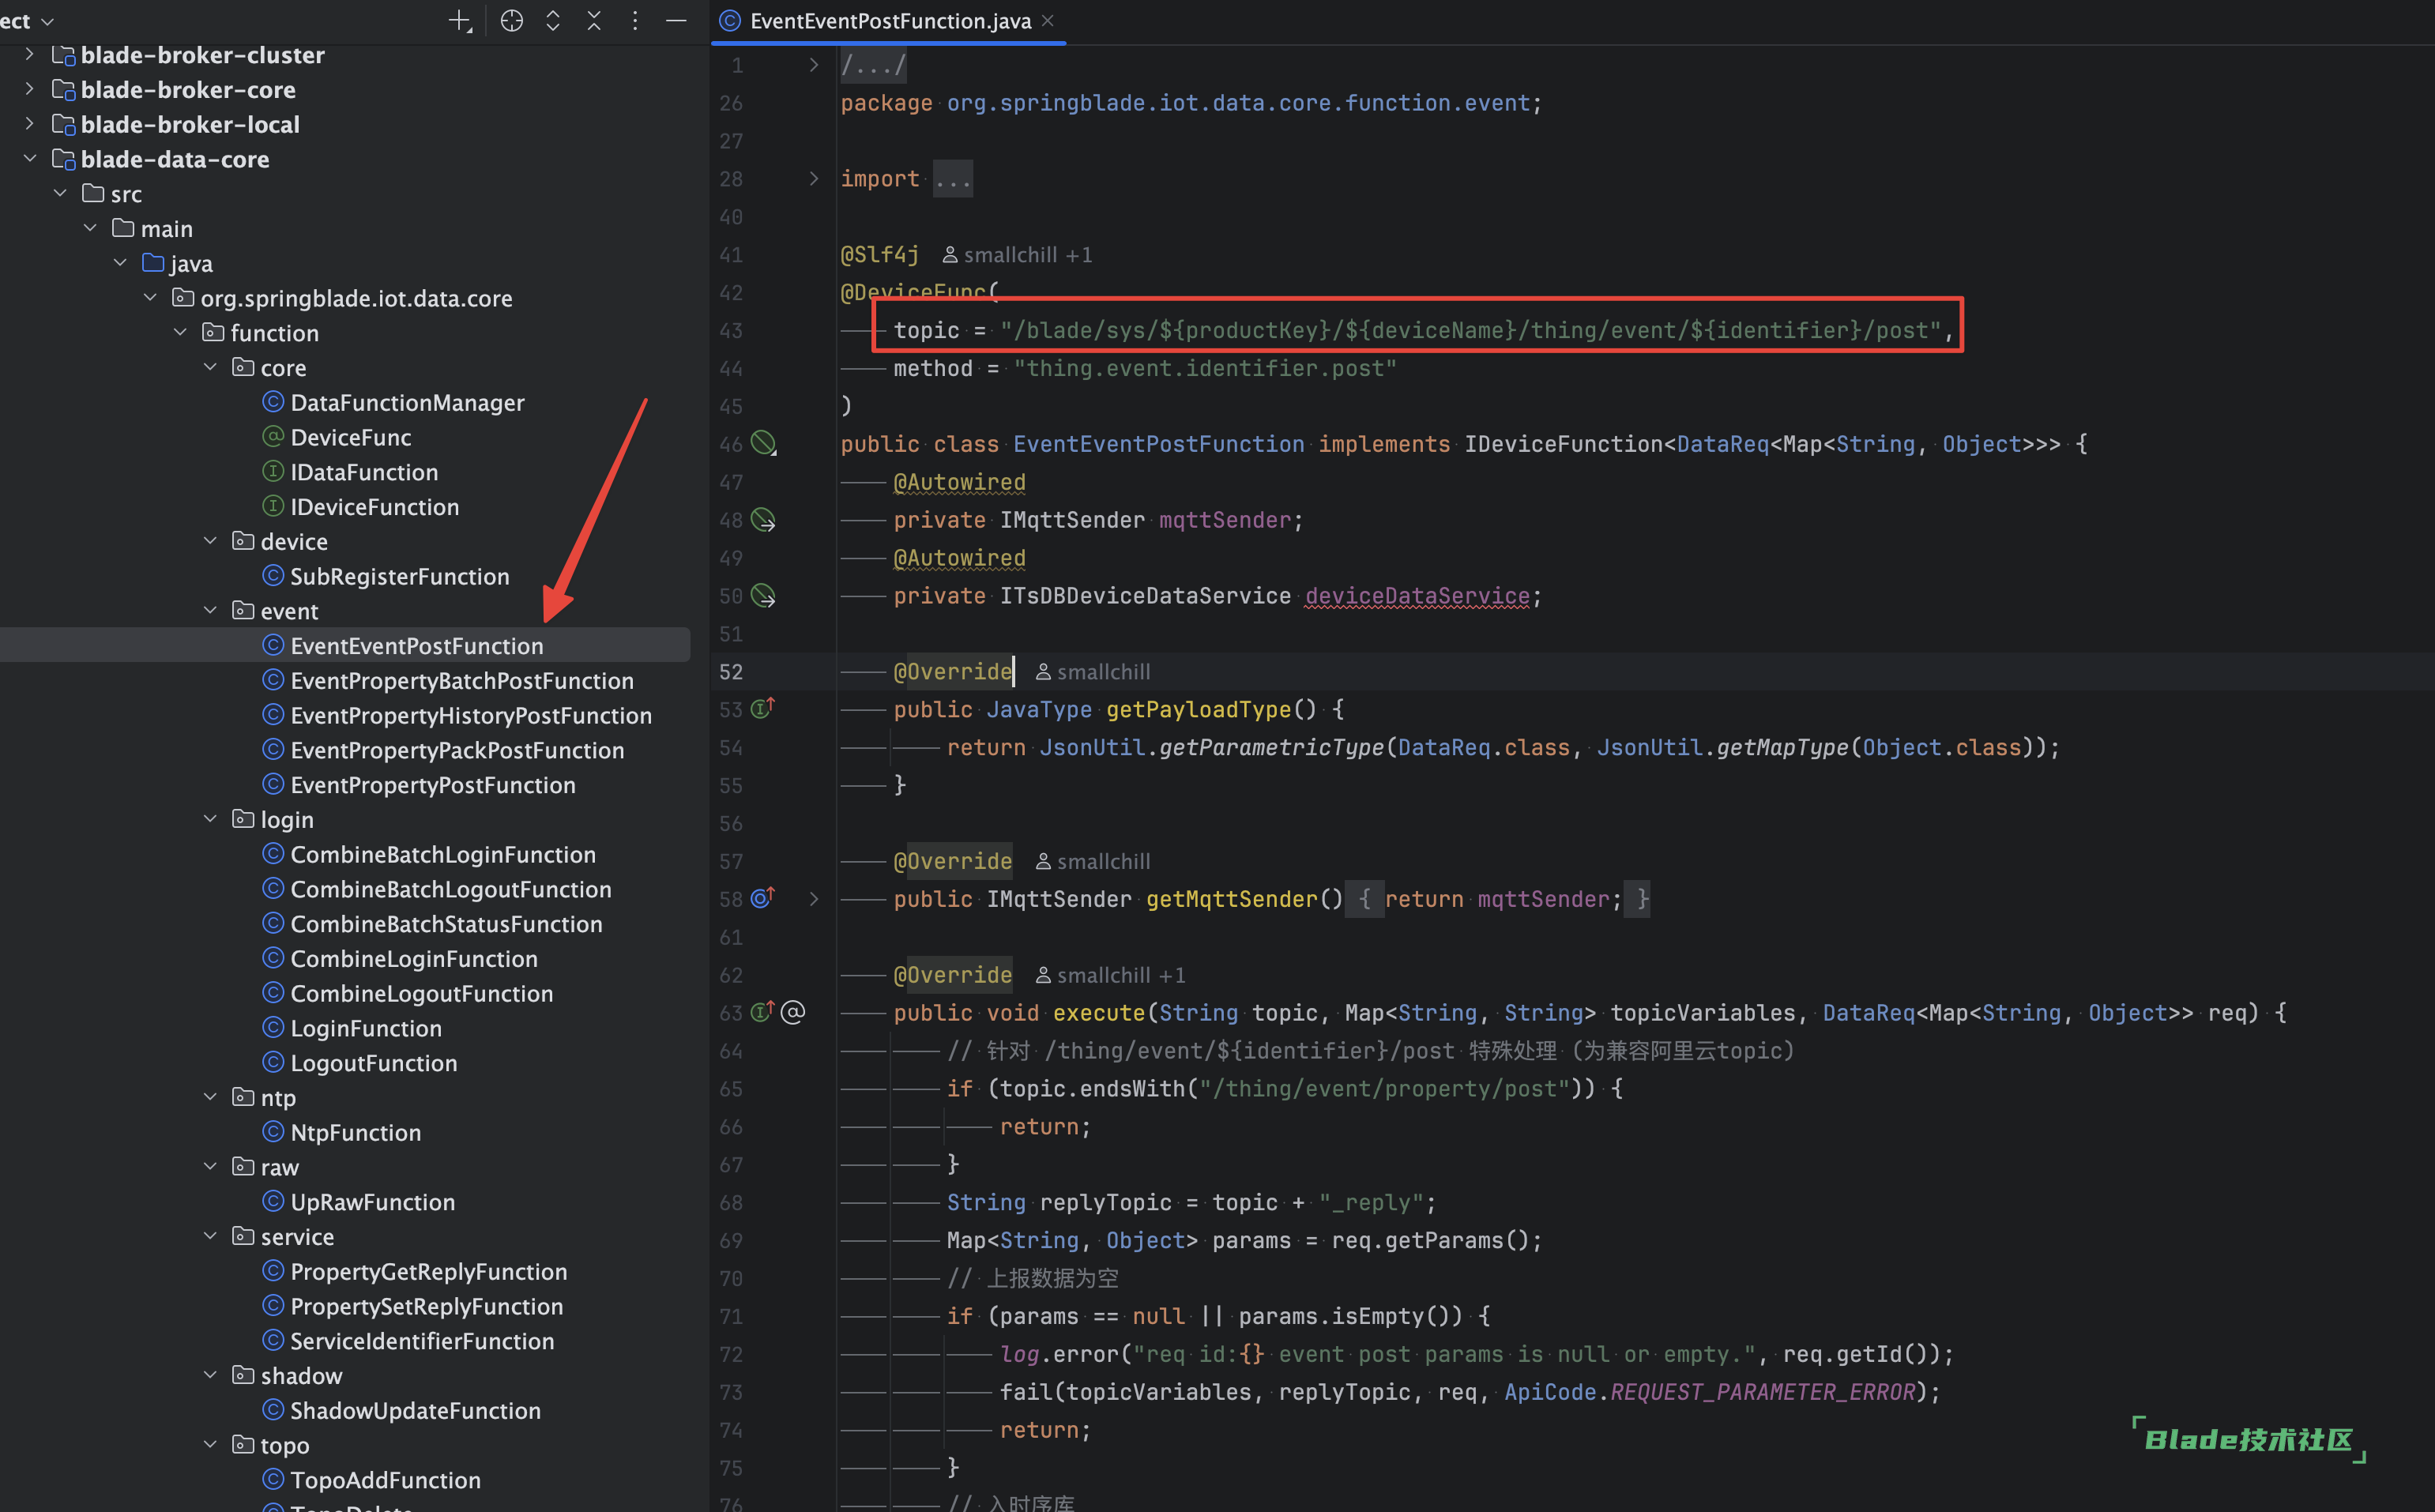Viewport: 2435px width, 1512px height.
Task: Click Spring bean gutter icon on line 46
Action: [764, 443]
